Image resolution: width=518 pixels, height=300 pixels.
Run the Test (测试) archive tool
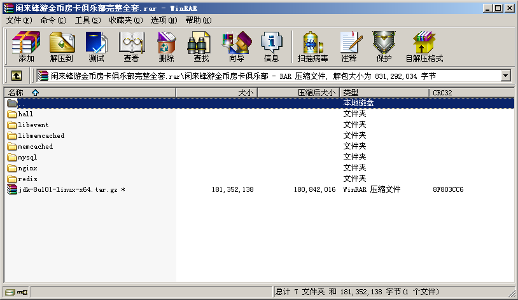pyautogui.click(x=96, y=46)
